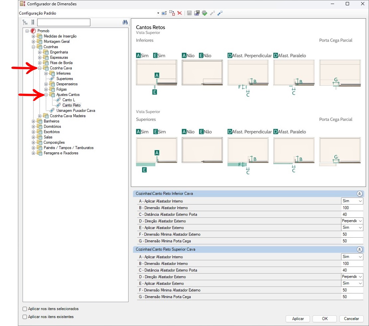The height and width of the screenshot is (326, 369).
Task: Click the binoculars search icon
Action: tap(125, 22)
